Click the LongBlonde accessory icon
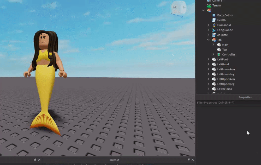261x165 pixels. [x=214, y=30]
